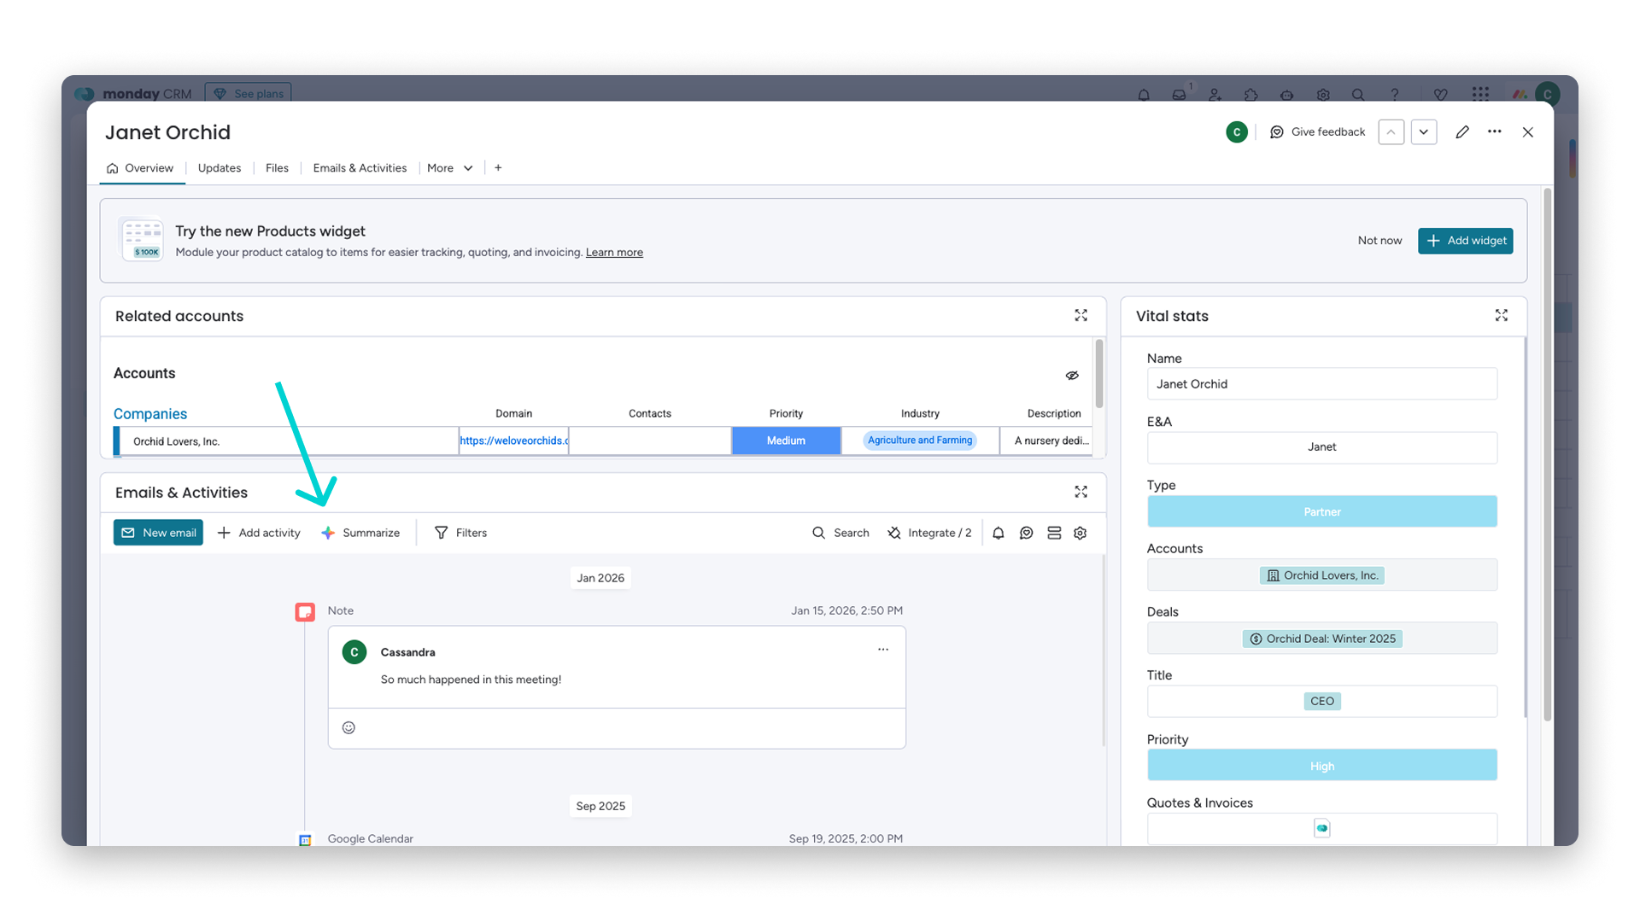Open Emails & Activities bell notifications icon

[999, 533]
